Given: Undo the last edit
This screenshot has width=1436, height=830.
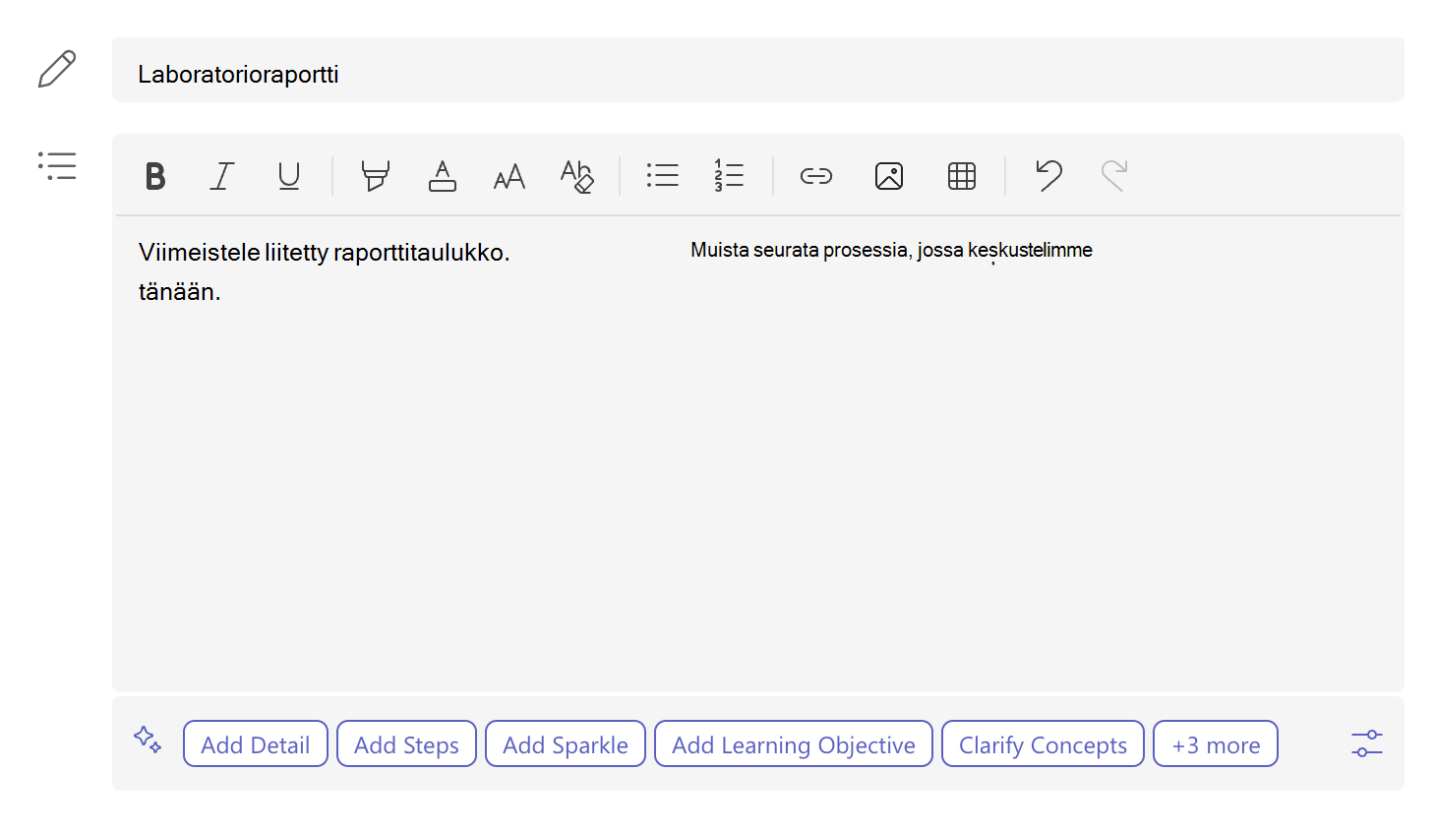Looking at the screenshot, I should [x=1048, y=175].
